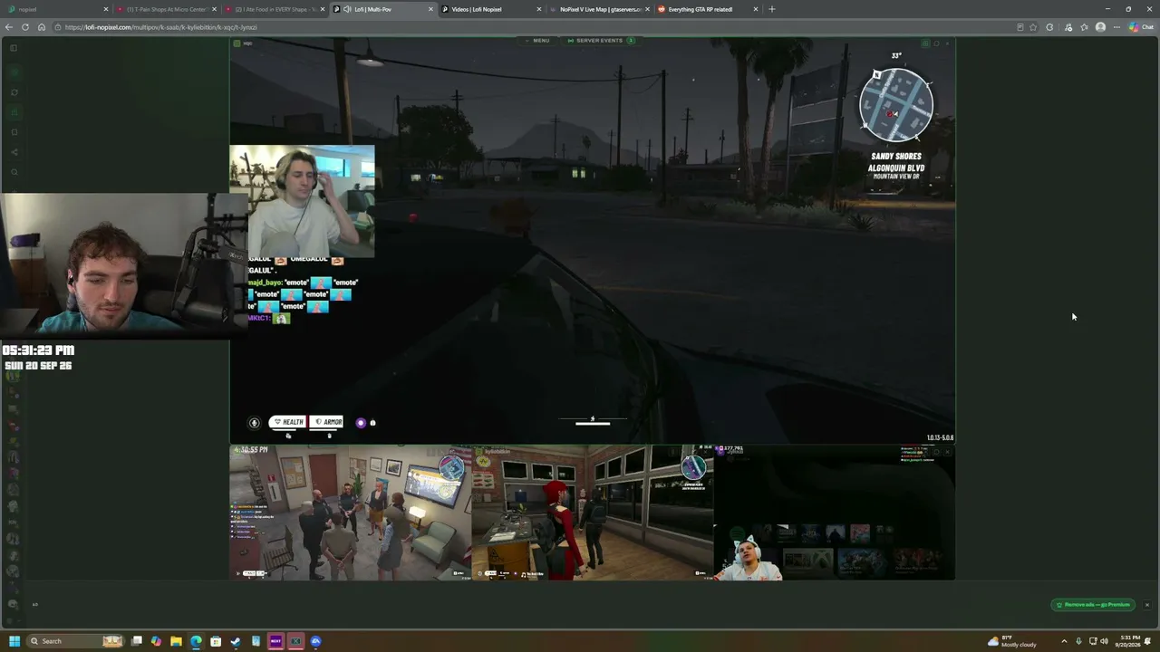The image size is (1160, 652).
Task: Click Remove ads — go Premium button
Action: 1094,605
